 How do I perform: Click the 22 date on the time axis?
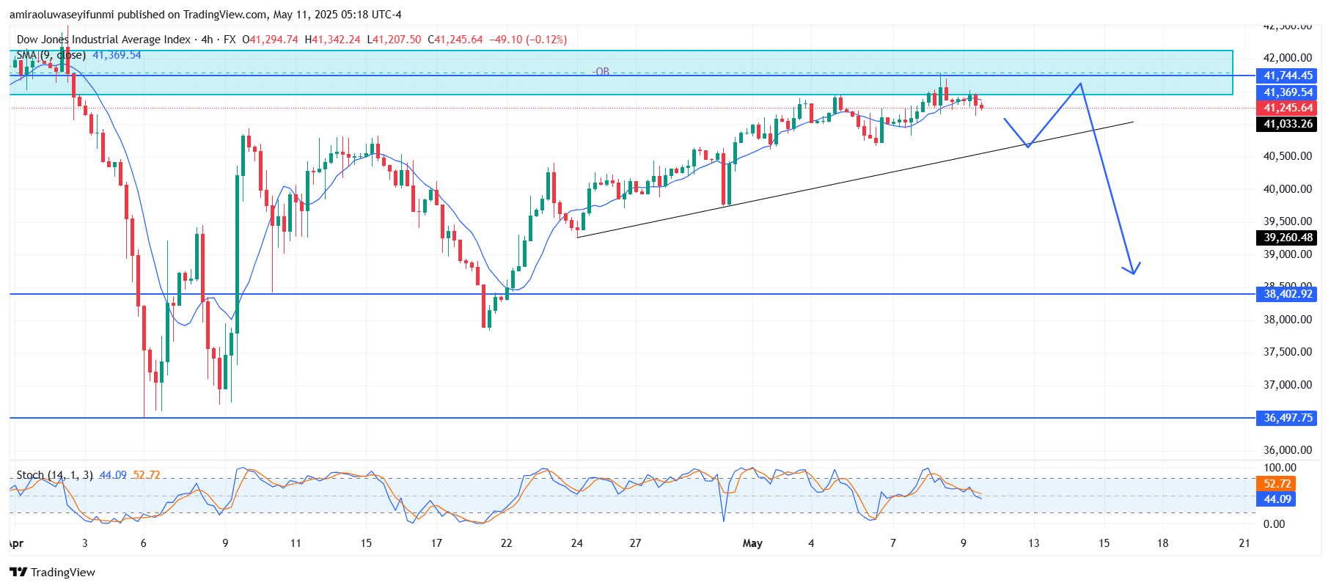(506, 543)
